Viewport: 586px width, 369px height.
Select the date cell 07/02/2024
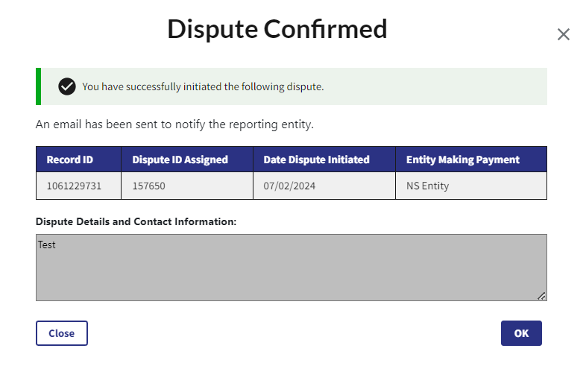pyautogui.click(x=289, y=186)
